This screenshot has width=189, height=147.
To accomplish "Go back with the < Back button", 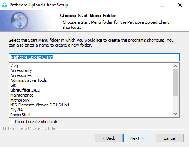I will (x=109, y=138).
